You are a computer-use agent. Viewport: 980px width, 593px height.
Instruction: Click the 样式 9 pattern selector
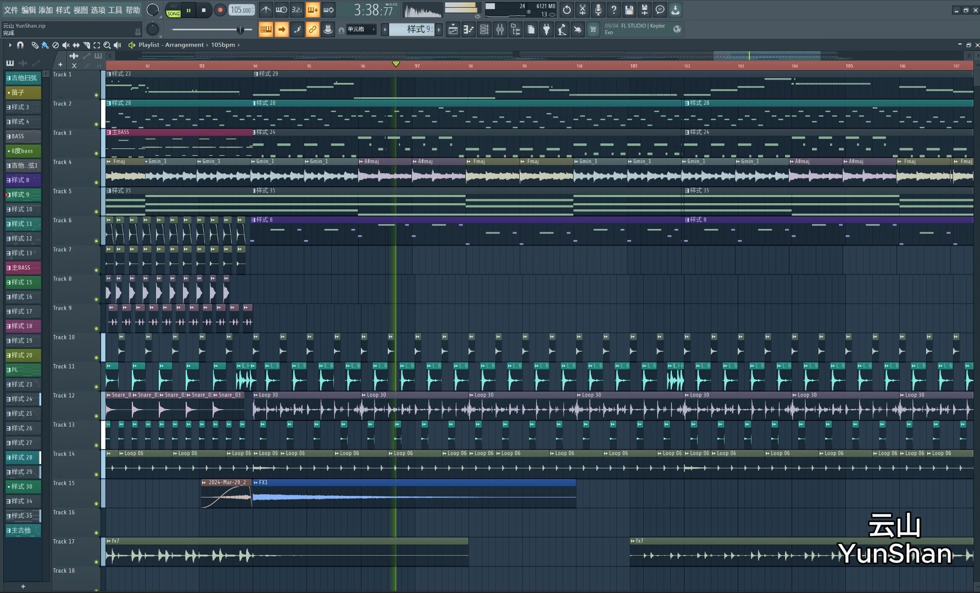tap(412, 30)
